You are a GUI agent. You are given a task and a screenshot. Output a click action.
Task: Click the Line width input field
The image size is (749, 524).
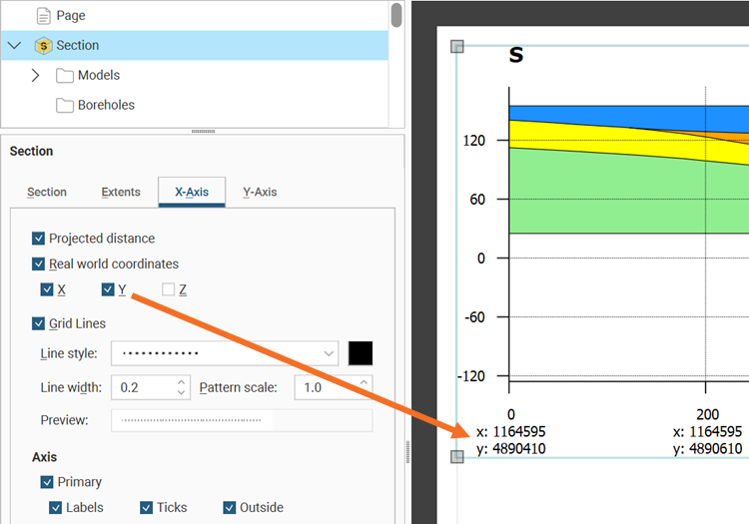click(x=145, y=387)
